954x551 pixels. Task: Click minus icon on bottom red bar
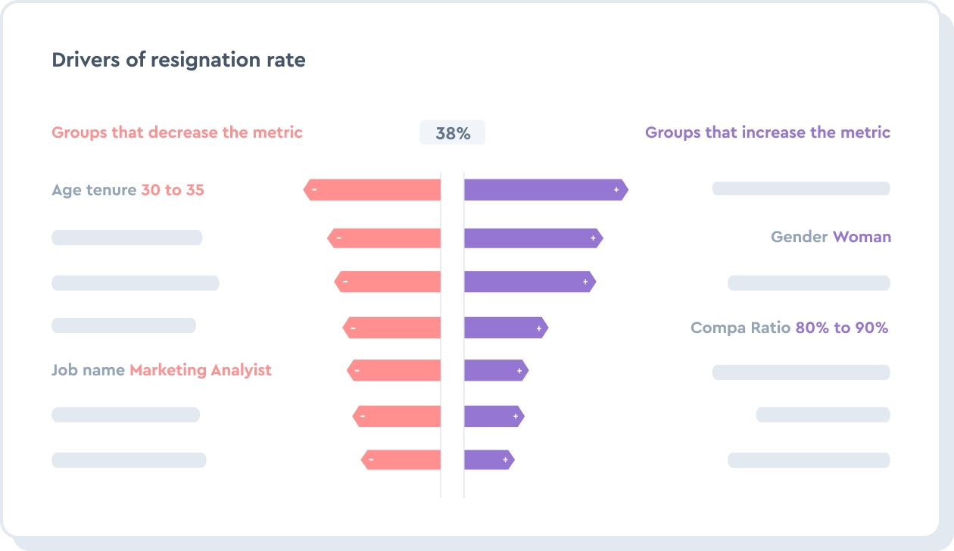[371, 459]
